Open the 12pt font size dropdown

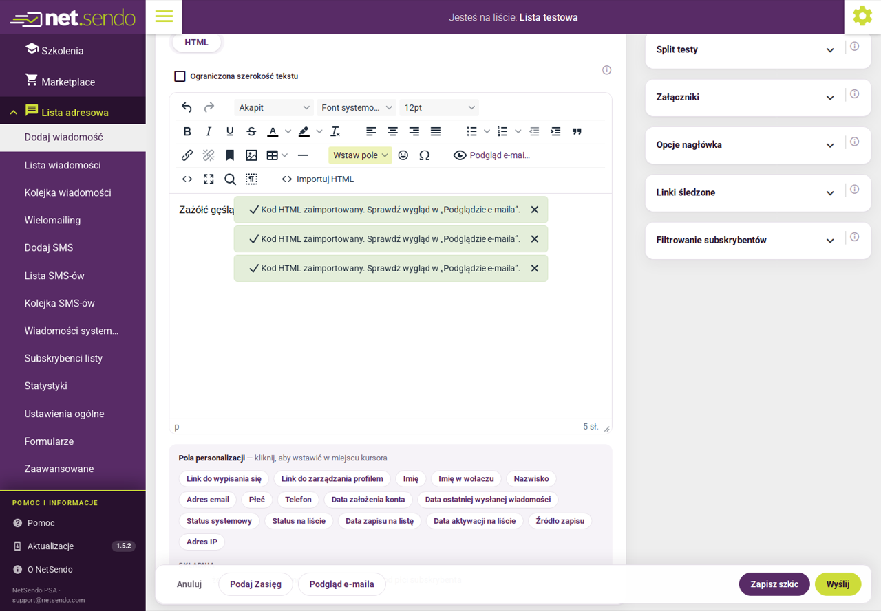[x=439, y=107]
